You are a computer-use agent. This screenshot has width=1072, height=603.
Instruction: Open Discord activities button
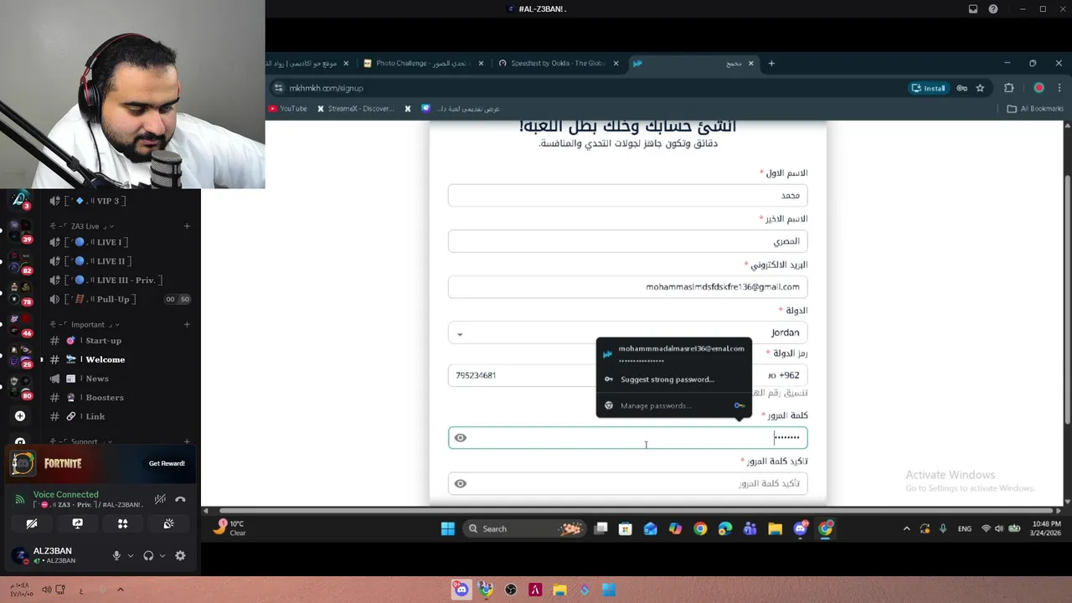point(122,524)
